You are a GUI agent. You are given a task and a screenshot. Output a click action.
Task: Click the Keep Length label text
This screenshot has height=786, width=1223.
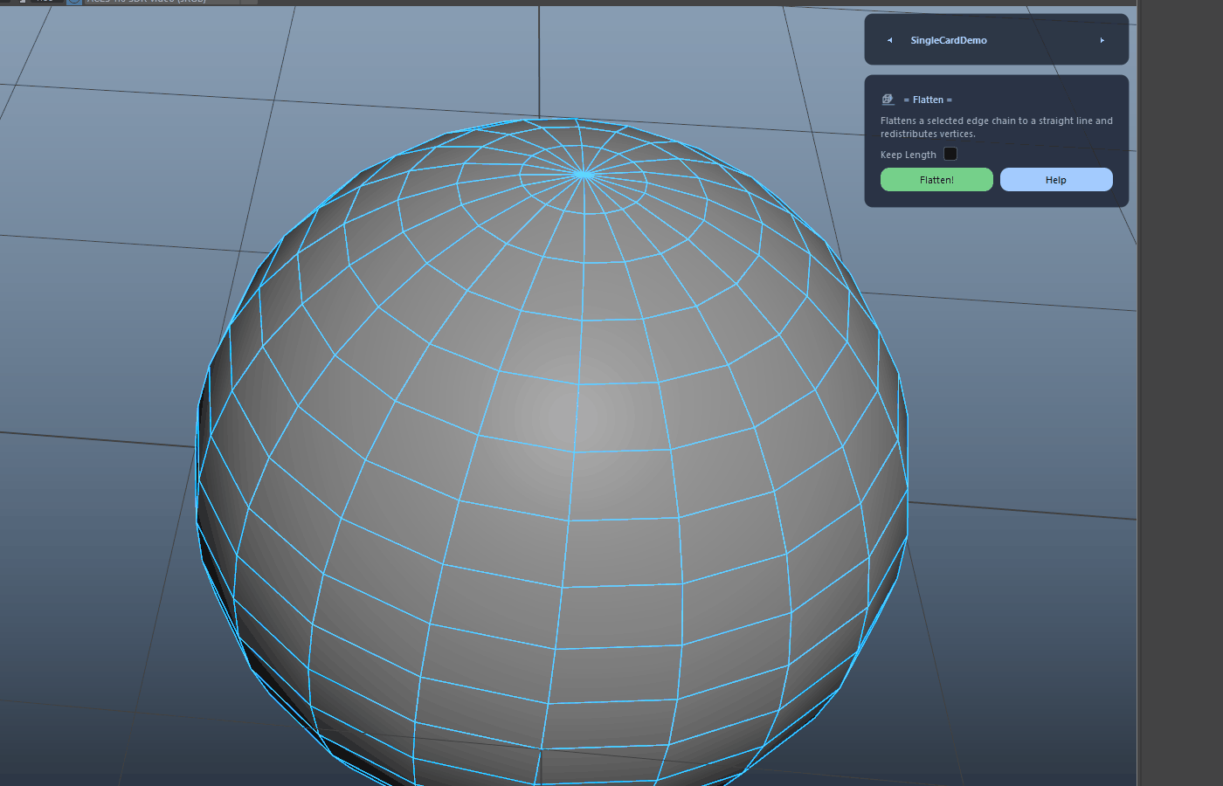(908, 155)
